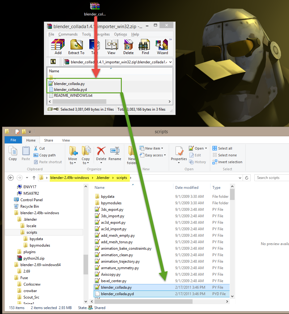Screen dimensions: 289x314
Task: Open the File tab in Explorer
Action: 13,140
